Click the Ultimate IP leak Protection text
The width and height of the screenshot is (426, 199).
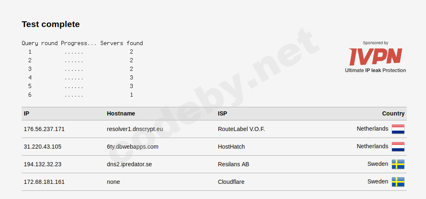coord(375,70)
